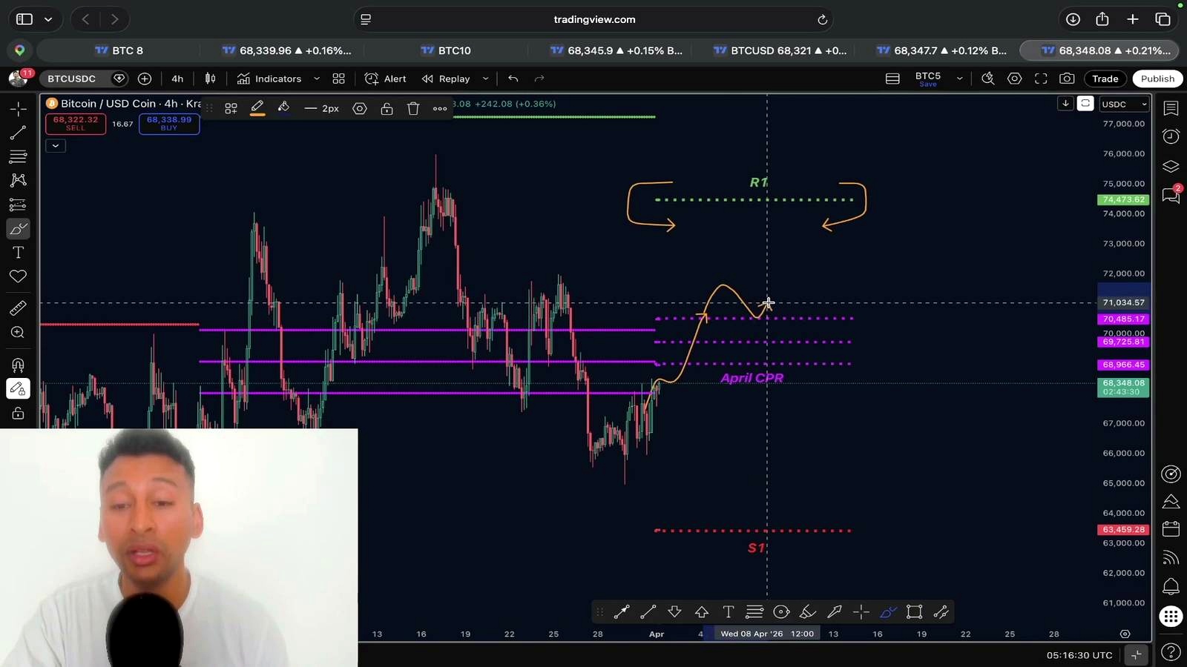The height and width of the screenshot is (667, 1187).
Task: Open the Fibonacci tools in left toolbar
Action: coord(18,156)
